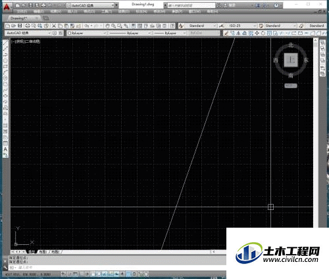Select the Zoom Realtime magnifier tool
Image resolution: width=329 pixels, height=279 pixels.
tap(113, 26)
